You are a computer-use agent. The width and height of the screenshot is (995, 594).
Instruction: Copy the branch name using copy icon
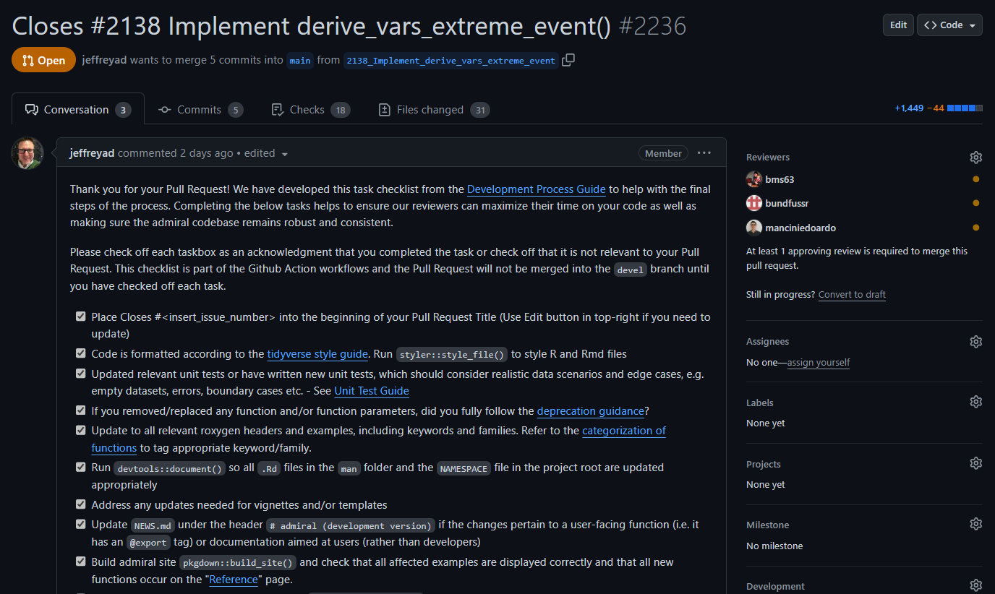tap(568, 60)
